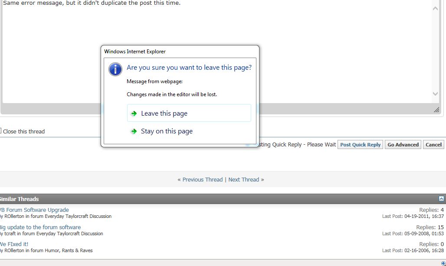Open Big update to the forum software thread
The width and height of the screenshot is (446, 266).
click(x=40, y=227)
